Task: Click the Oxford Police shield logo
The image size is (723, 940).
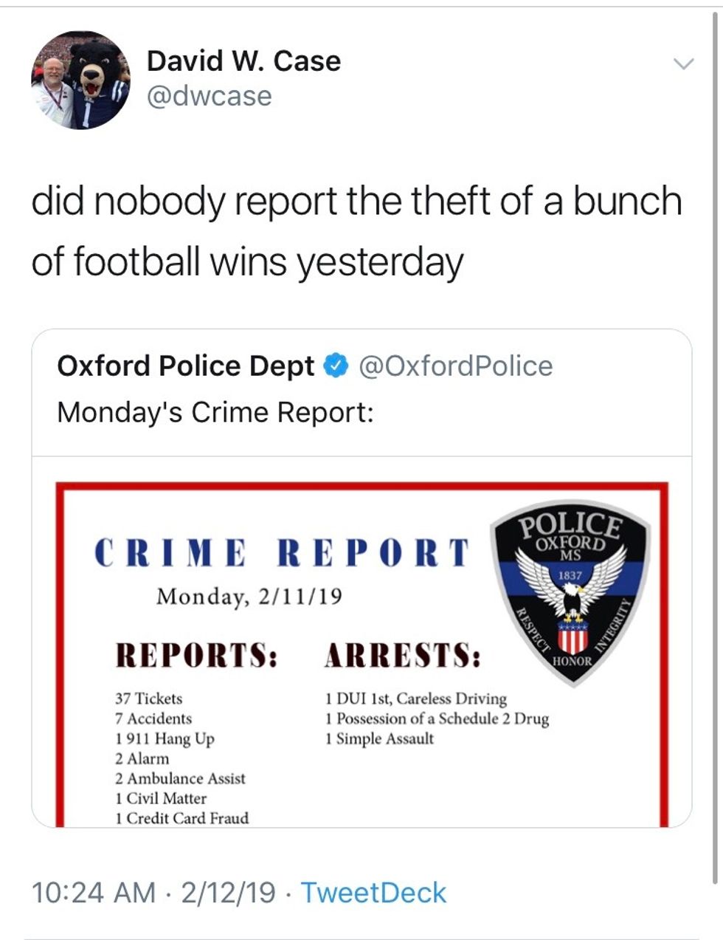Action: point(570,596)
